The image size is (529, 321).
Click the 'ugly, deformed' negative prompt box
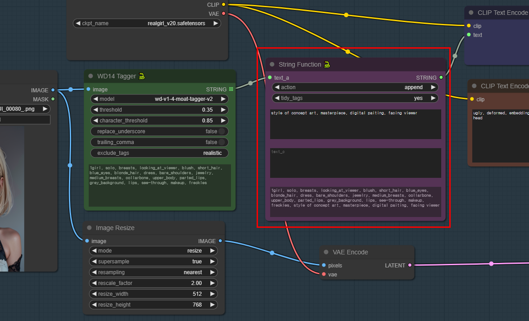point(501,136)
